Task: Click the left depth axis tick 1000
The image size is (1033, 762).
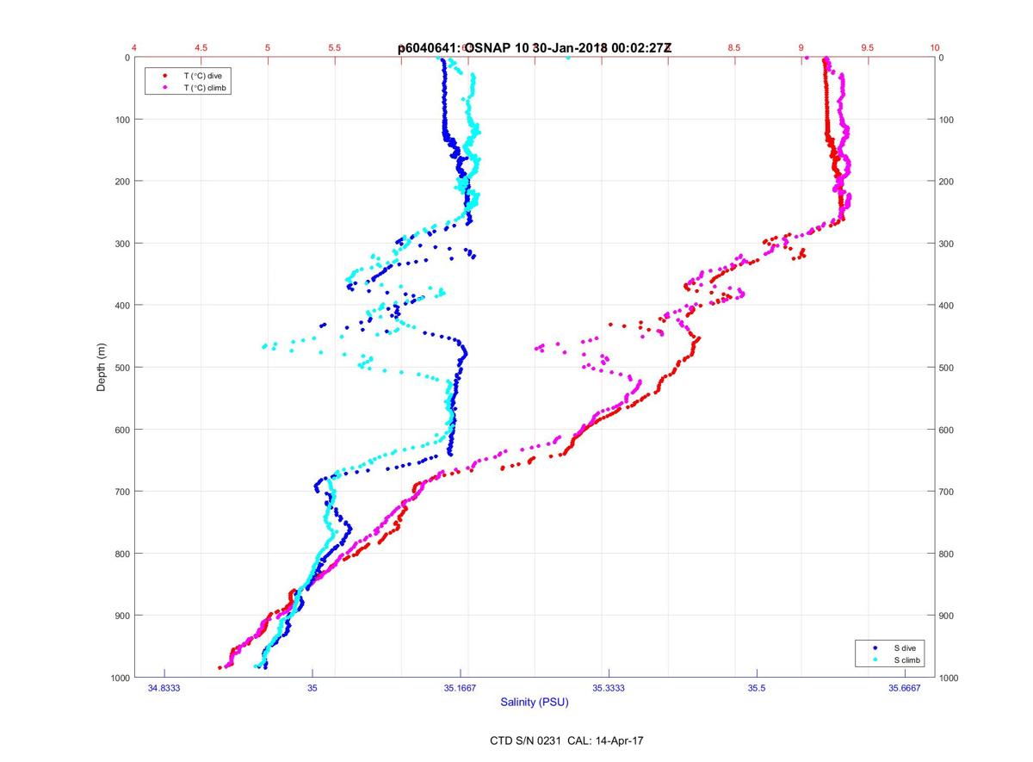Action: 120,678
